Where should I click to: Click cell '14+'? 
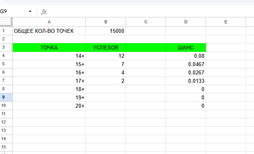49,56
